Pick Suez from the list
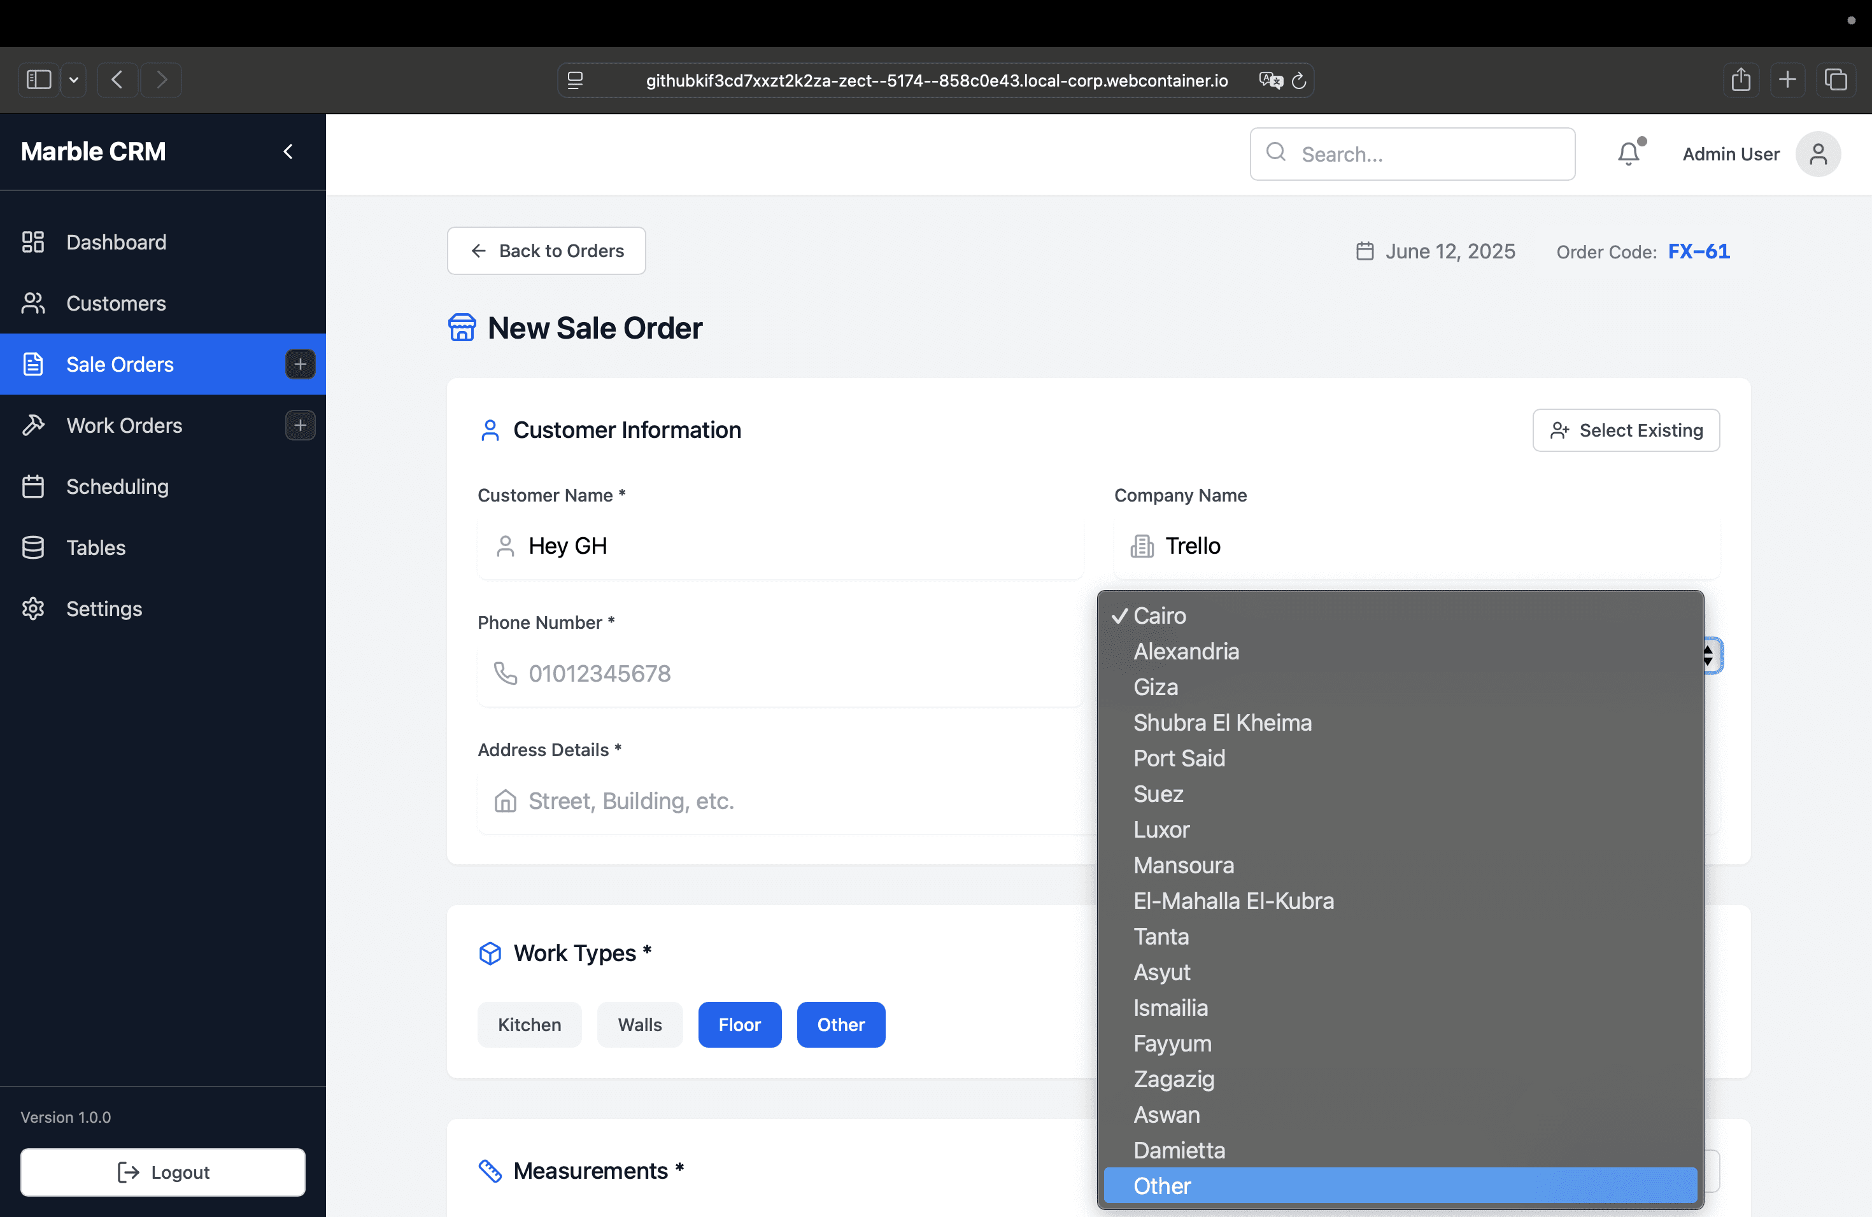This screenshot has height=1217, width=1872. (x=1400, y=794)
